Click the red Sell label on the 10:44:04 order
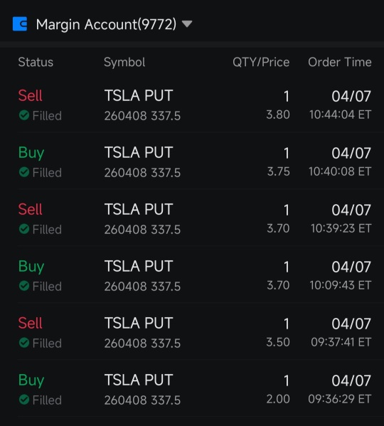Viewport: 384px width, 426px height. [30, 95]
